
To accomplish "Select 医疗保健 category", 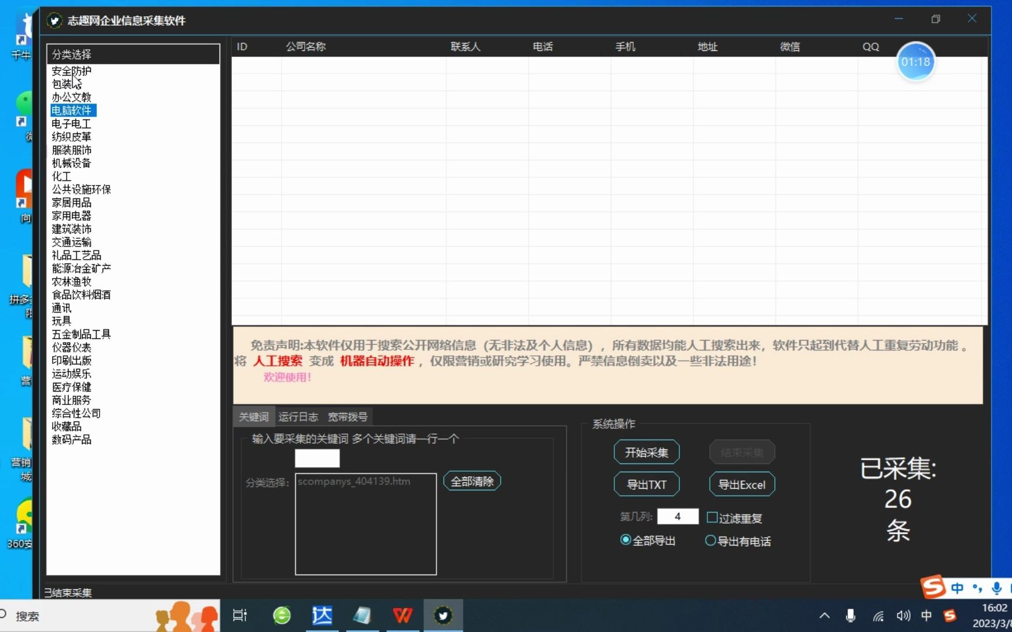I will click(71, 387).
